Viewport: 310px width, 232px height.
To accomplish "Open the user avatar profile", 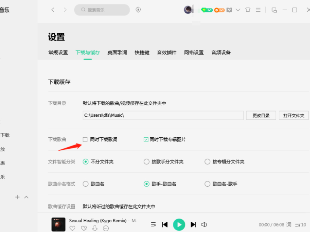I will (188, 10).
